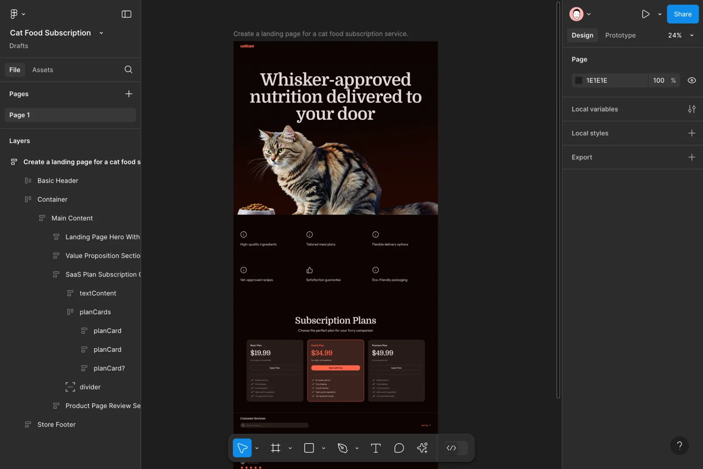This screenshot has height=469, width=703.
Task: Click the Whisker-approved hero headline
Action: pyautogui.click(x=335, y=96)
